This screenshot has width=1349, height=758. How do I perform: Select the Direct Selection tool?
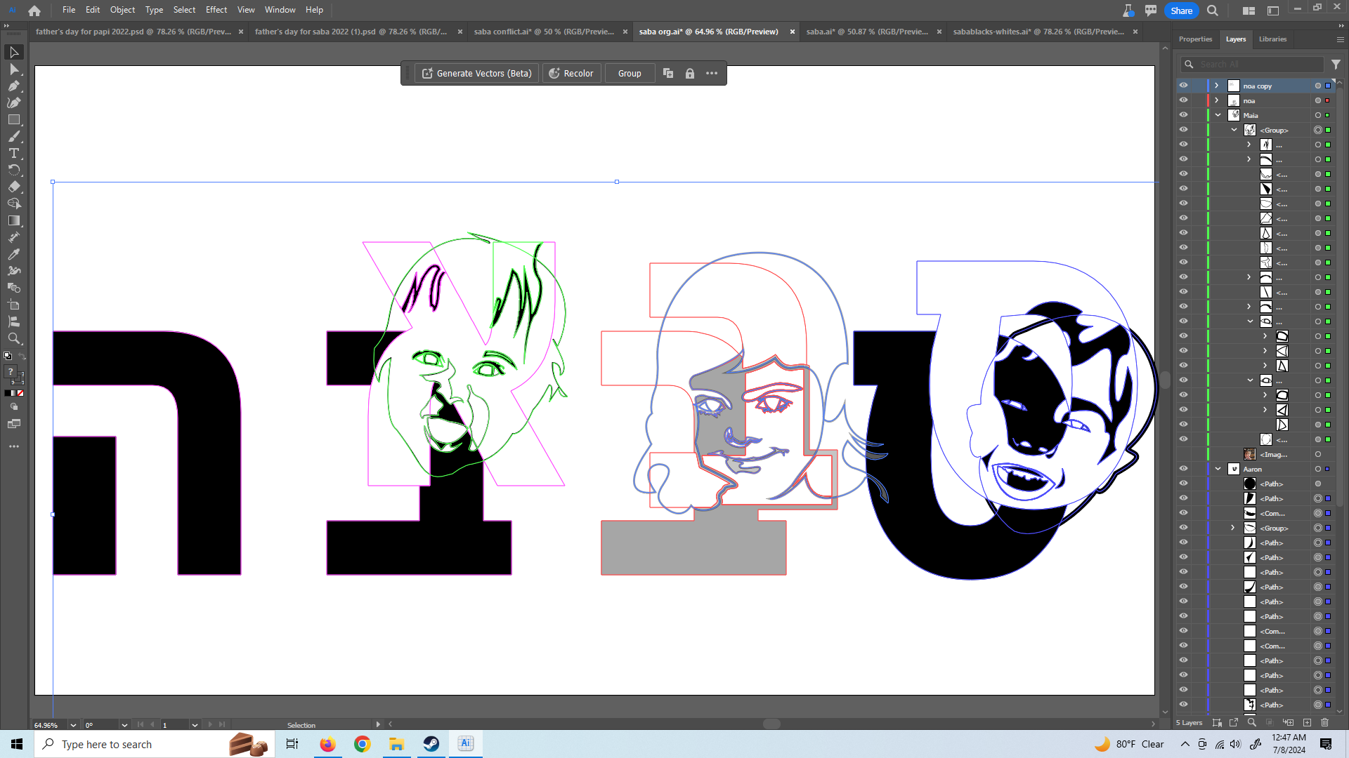(13, 69)
